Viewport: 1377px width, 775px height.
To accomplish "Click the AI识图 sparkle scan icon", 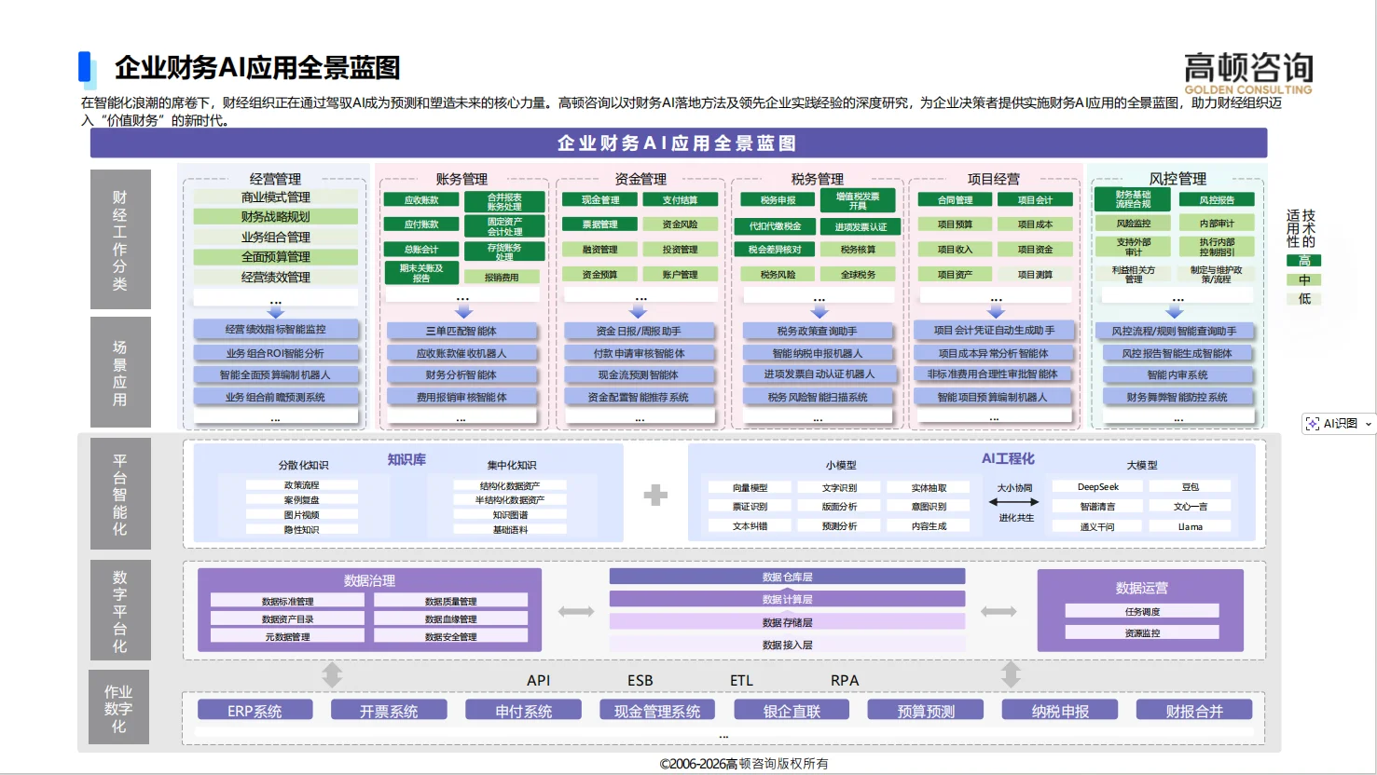I will click(x=1314, y=423).
